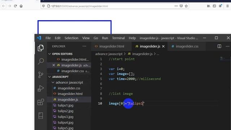Screen dimensions: 231x130
Task: Click line 3 'var i=0;'
Action: [117, 69]
